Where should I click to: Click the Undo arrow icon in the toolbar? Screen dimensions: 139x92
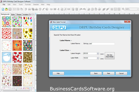click(81, 9)
